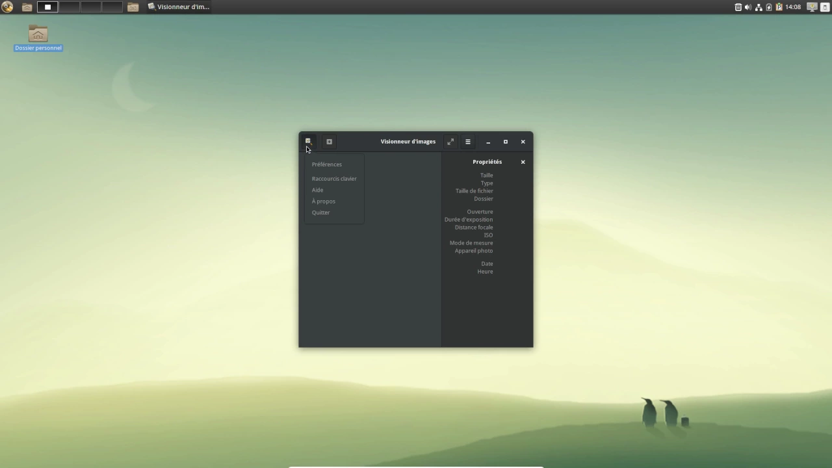Click the Taille de fichier label
Viewport: 832px width, 468px height.
(x=474, y=191)
